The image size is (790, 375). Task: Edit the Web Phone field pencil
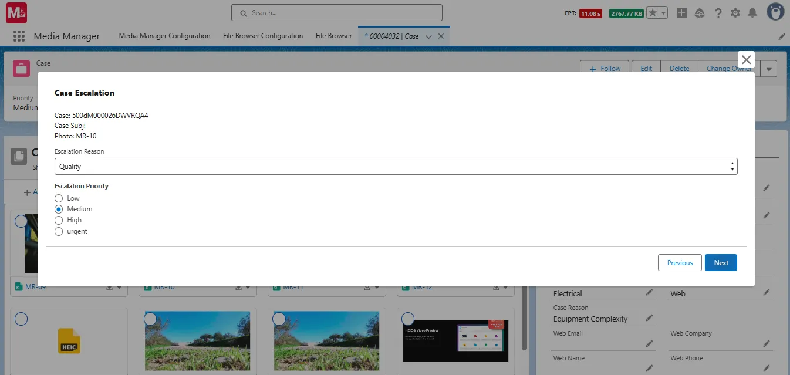point(767,368)
